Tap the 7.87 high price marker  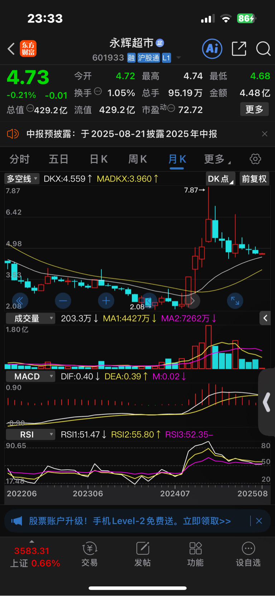tap(194, 190)
